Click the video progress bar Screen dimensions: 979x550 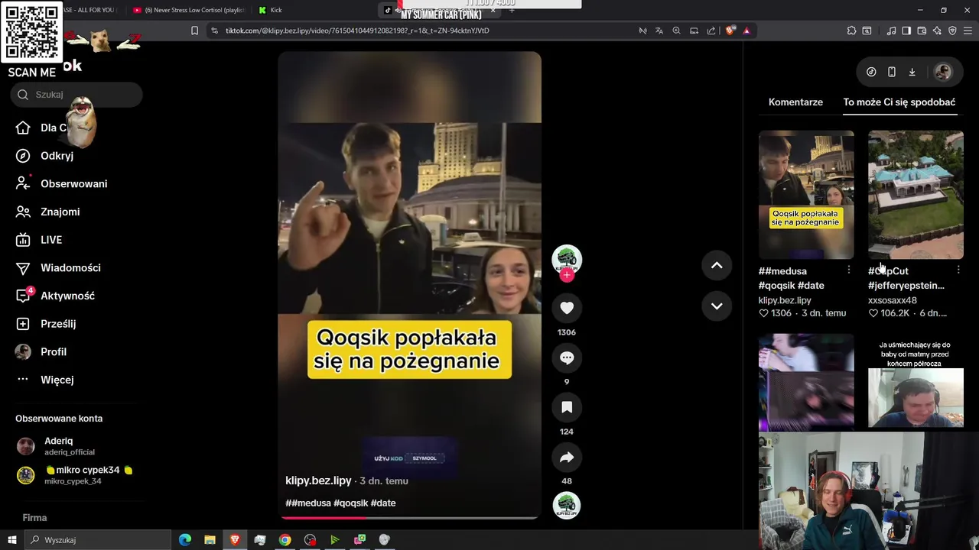pyautogui.click(x=409, y=517)
